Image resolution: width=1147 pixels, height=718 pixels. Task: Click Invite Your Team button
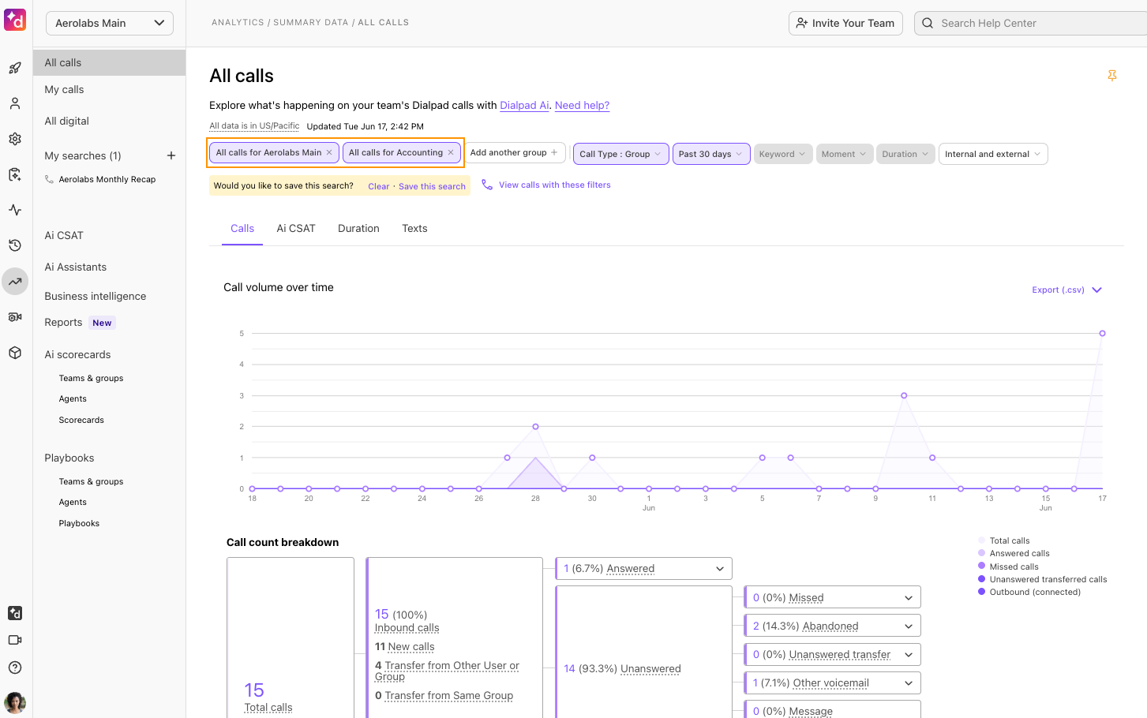845,24
